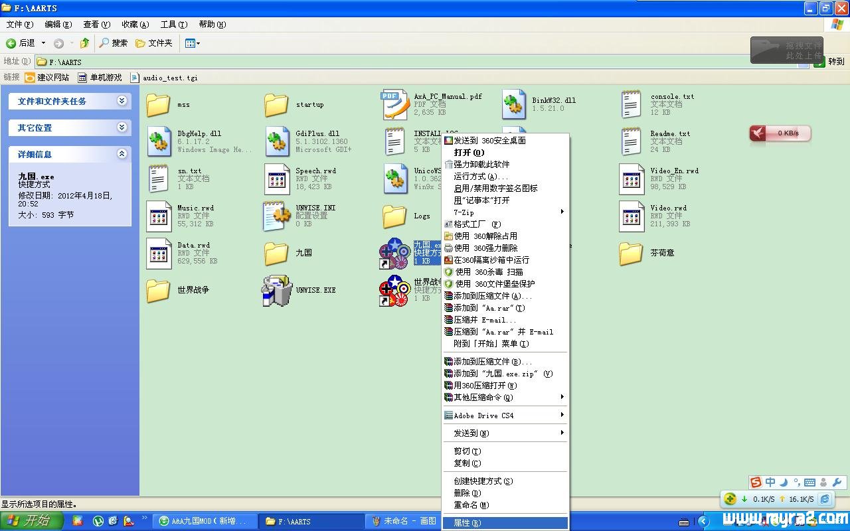Select the sn.txt file icon

coord(158,179)
